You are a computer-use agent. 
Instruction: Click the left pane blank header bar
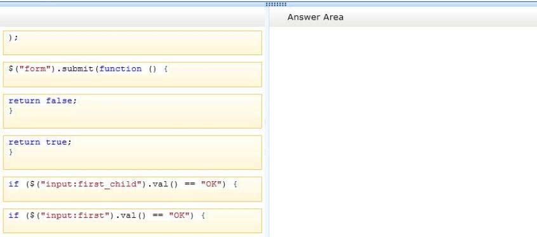point(132,17)
